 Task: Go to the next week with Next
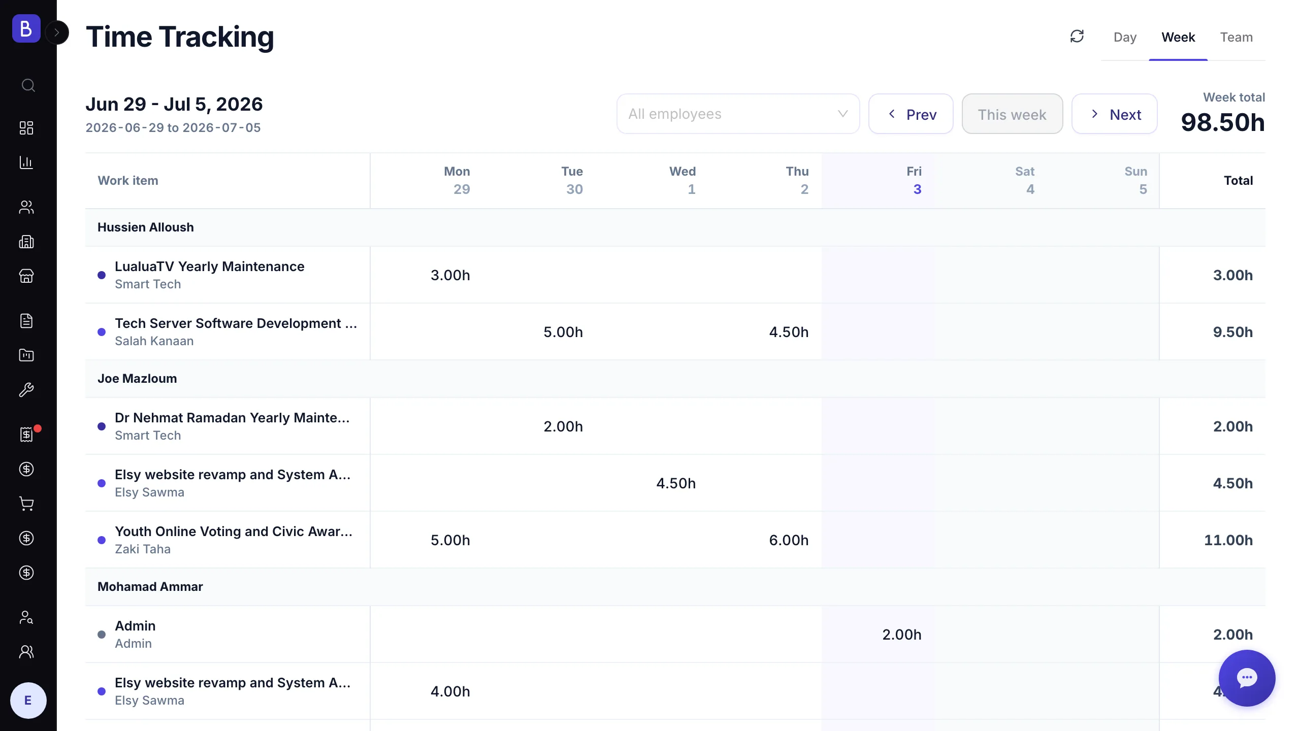1114,114
